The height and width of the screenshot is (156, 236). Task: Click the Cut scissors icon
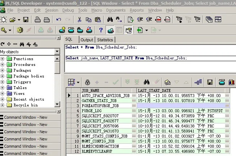(x=79, y=20)
